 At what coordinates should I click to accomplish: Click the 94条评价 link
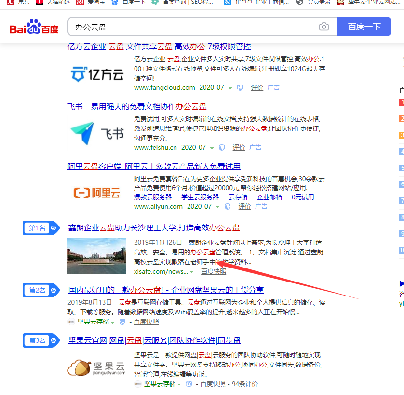[245, 384]
